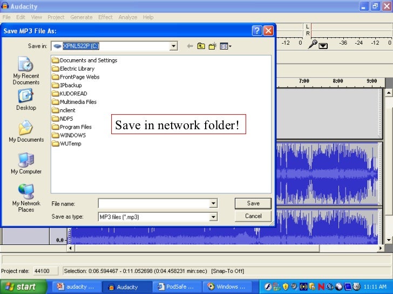Open the Audacity Analyze menu
393x294 pixels.
pyautogui.click(x=128, y=17)
